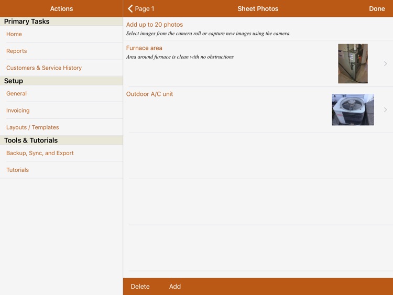The image size is (393, 295).
Task: Open Backup, Sync, and Export
Action: (x=61, y=153)
